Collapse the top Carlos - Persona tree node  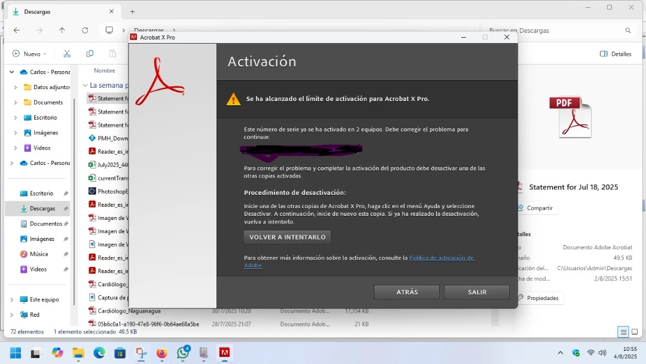coord(12,72)
